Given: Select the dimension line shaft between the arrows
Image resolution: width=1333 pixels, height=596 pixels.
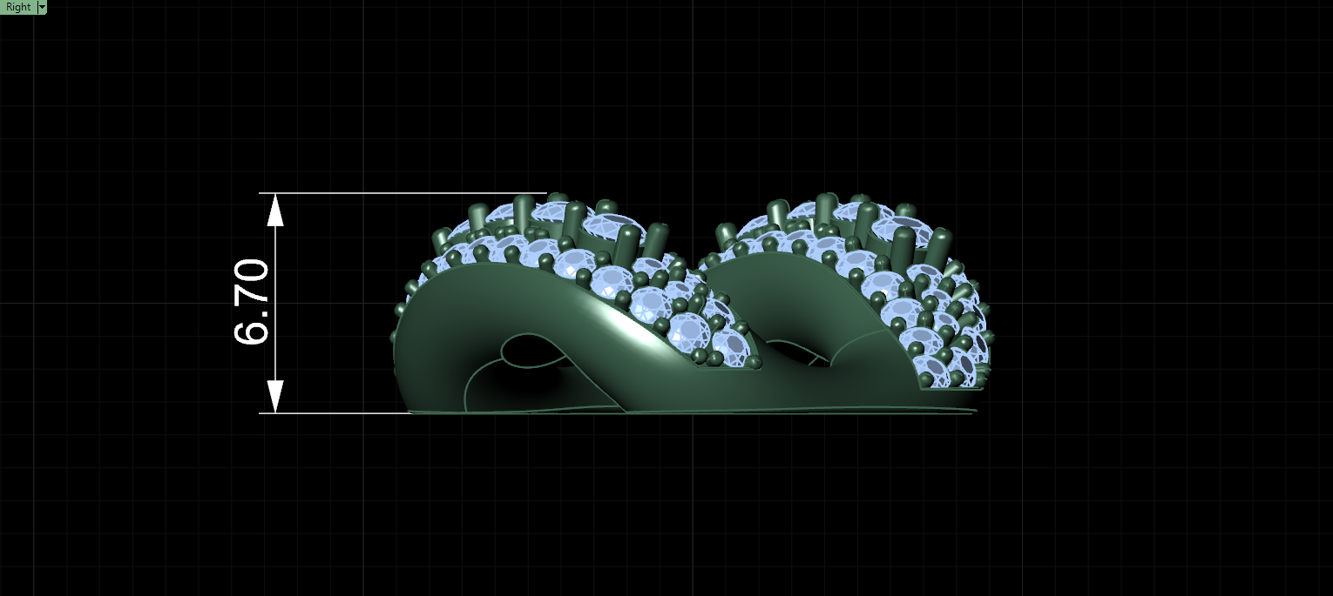Looking at the screenshot, I should pos(275,303).
